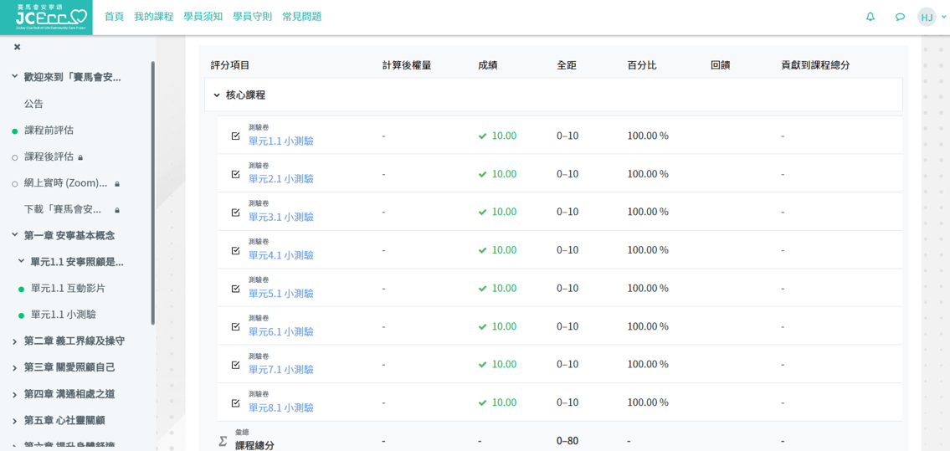This screenshot has height=451, width=950.
Task: Click the quiz icon beside 單元1.1 小測驗 in the grade table
Action: click(236, 136)
